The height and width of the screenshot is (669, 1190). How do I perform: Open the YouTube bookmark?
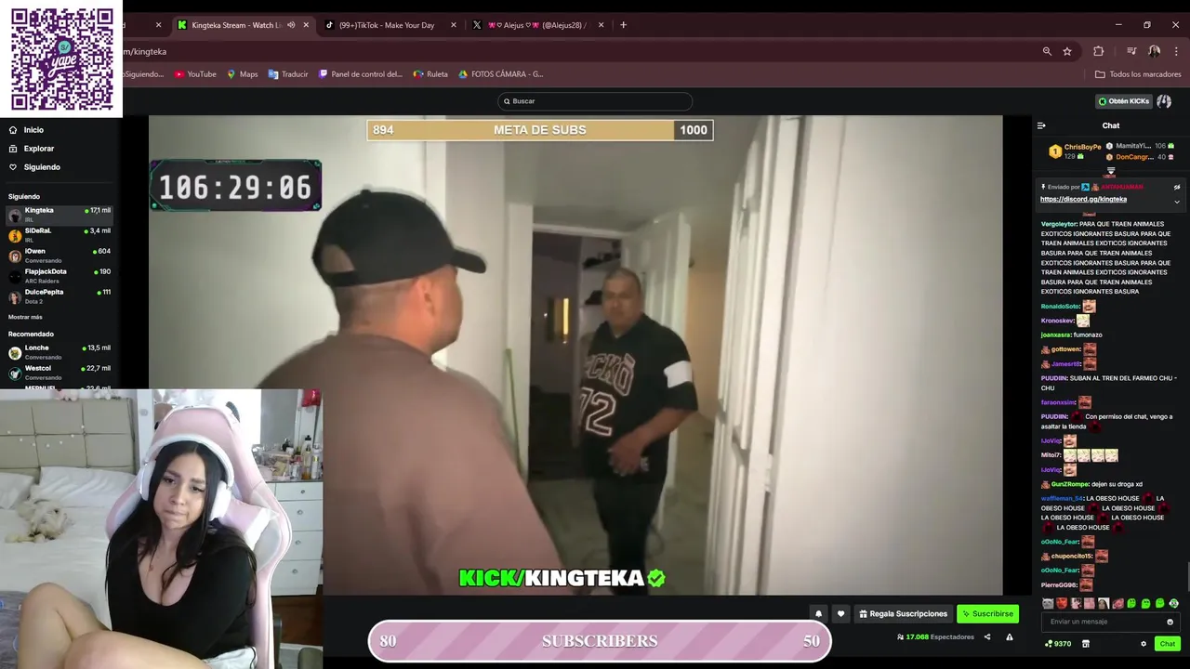point(195,74)
